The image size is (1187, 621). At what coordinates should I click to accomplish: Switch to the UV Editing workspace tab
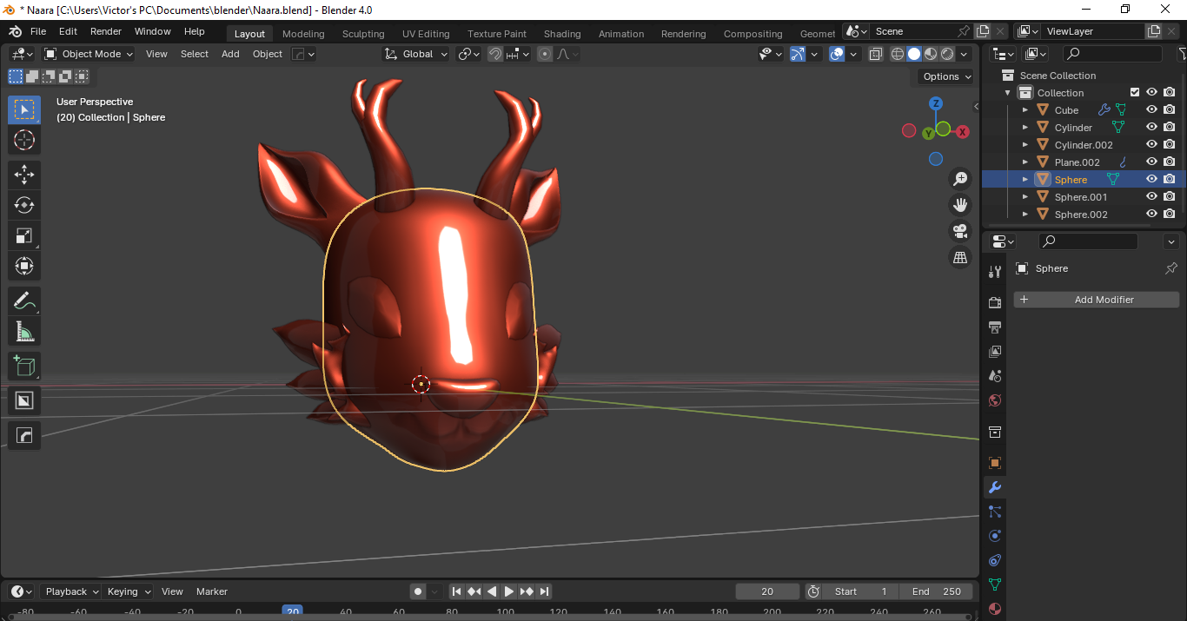click(x=426, y=34)
